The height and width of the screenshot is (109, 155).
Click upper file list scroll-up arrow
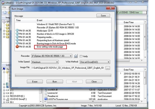coord(145,22)
